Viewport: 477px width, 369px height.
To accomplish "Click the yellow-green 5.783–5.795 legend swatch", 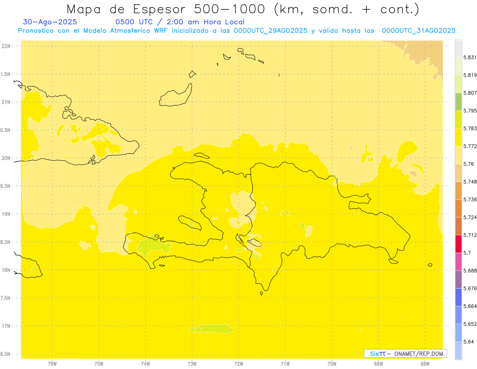I will click(458, 119).
